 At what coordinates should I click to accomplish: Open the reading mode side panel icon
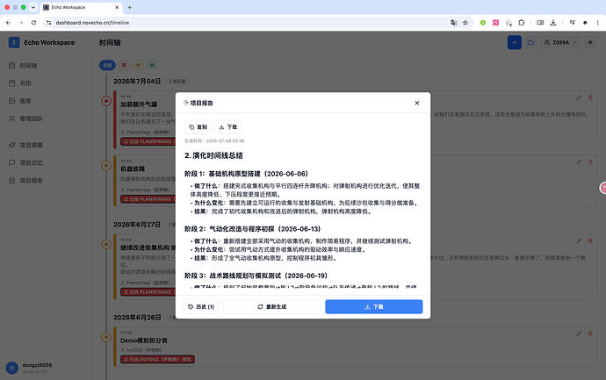coord(540,23)
